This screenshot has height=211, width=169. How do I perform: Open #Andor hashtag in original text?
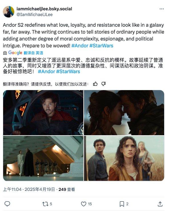[x=80, y=46]
